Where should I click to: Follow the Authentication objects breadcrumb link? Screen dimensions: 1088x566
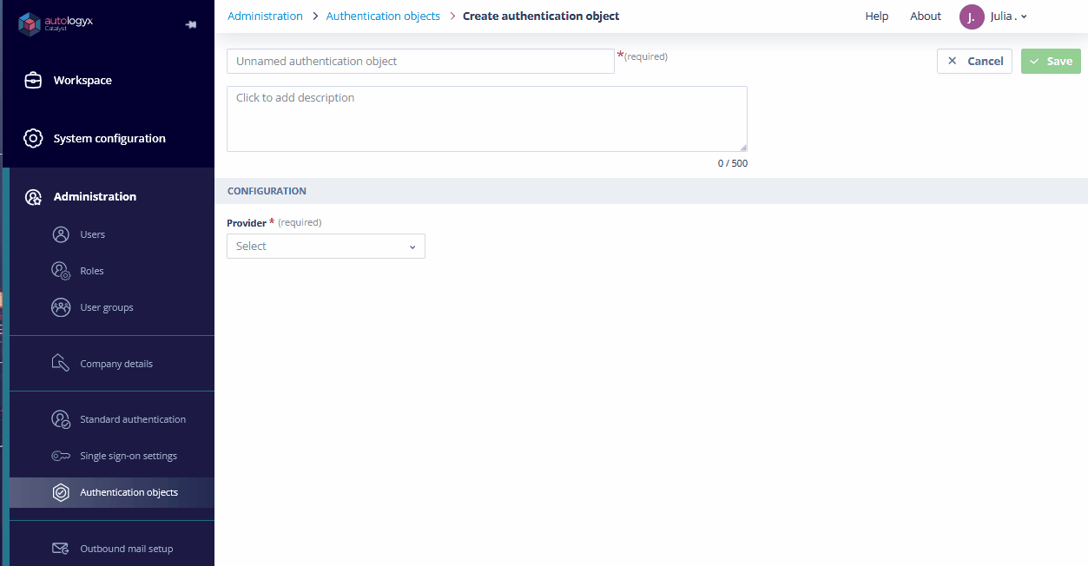point(383,16)
